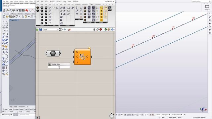Pick the letter M icon in Attributes panel

pos(85,11)
